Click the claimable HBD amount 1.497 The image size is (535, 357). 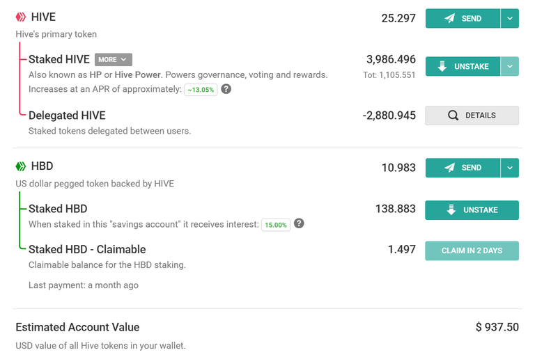[x=401, y=250]
